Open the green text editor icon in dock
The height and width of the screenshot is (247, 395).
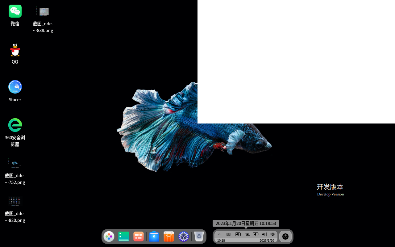(x=124, y=237)
